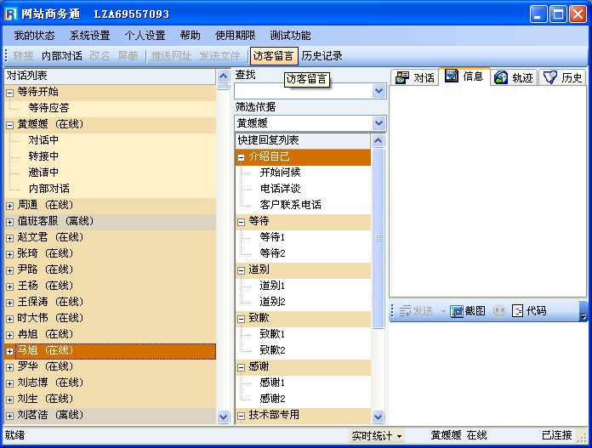
Task: Click the 轨迹 globe icon
Action: (x=501, y=77)
